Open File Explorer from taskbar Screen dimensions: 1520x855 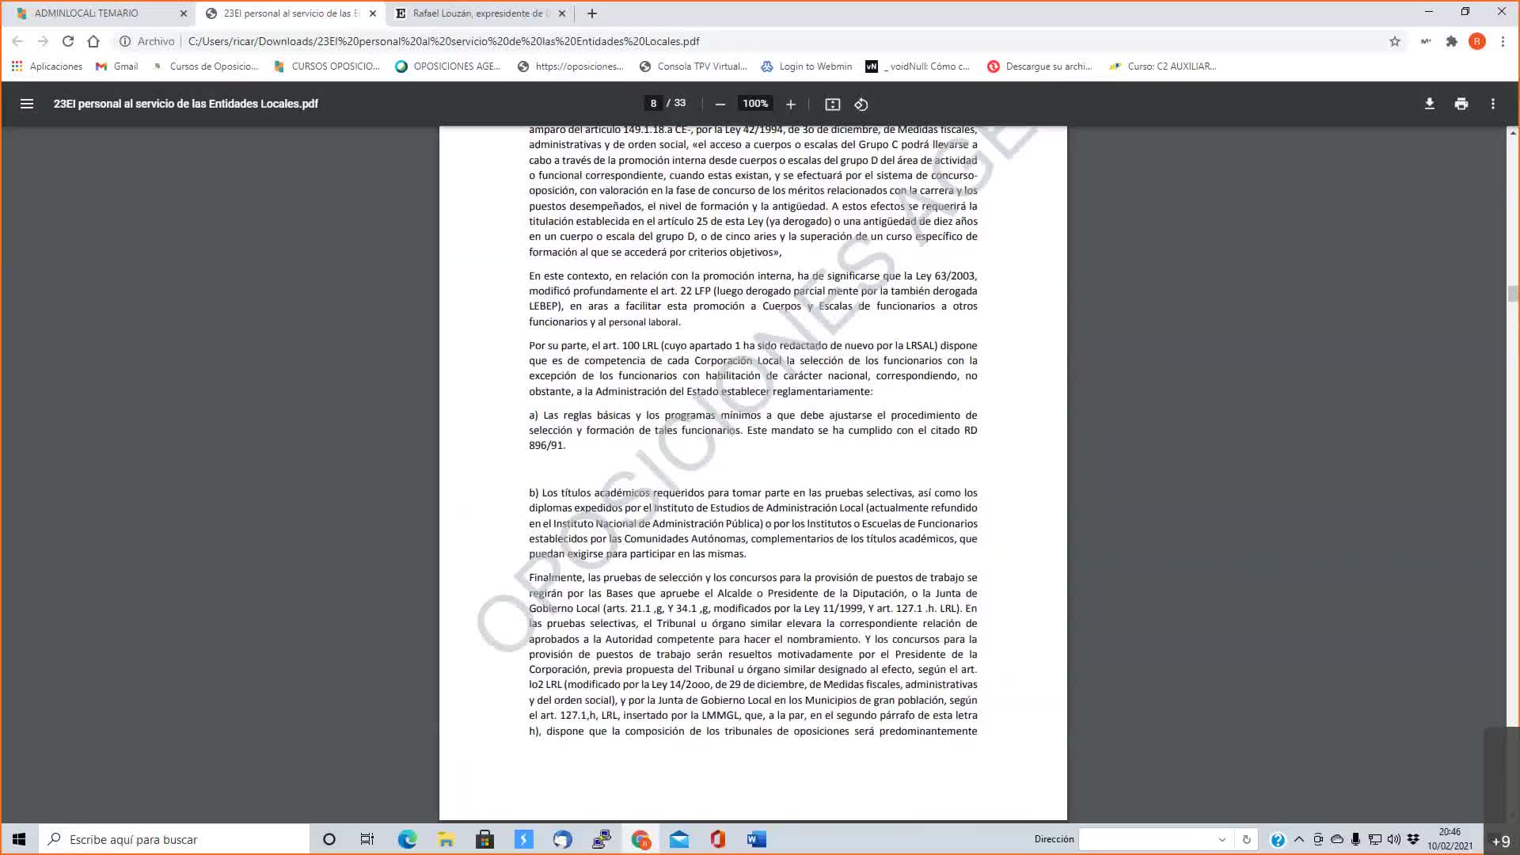tap(446, 839)
